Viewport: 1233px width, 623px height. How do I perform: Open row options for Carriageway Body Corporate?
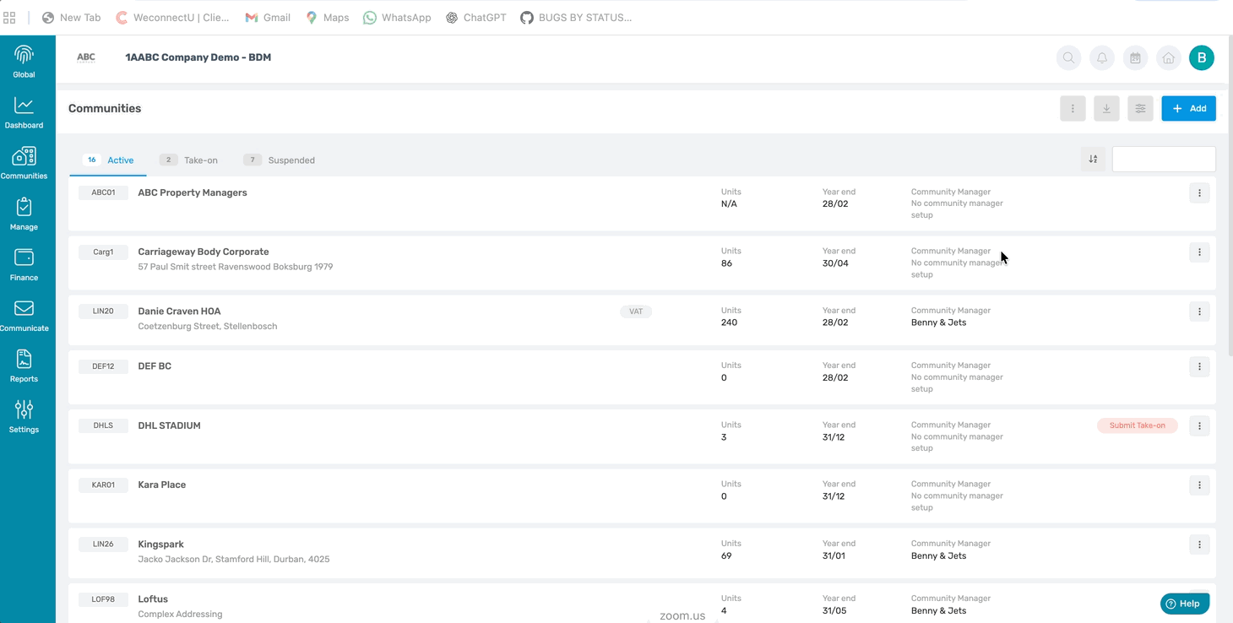[1199, 252]
